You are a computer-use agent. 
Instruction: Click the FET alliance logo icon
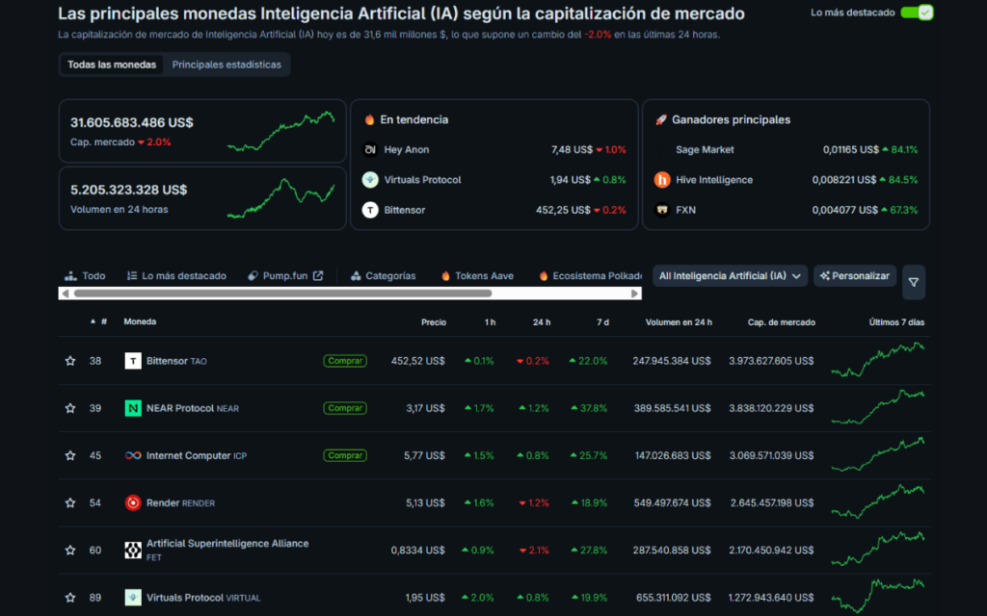pos(133,550)
